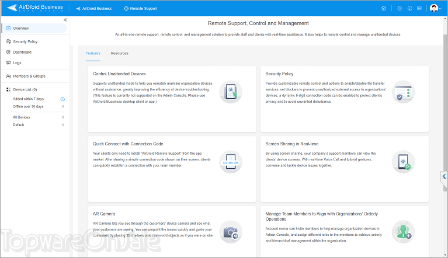This screenshot has height=258, width=448.
Task: Click the Logs sidebar icon
Action: point(8,63)
